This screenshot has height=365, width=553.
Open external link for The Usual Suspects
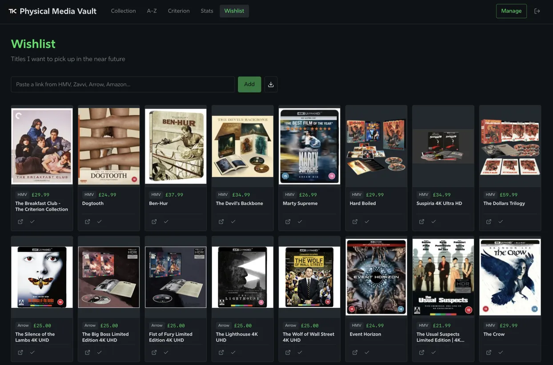(x=422, y=353)
